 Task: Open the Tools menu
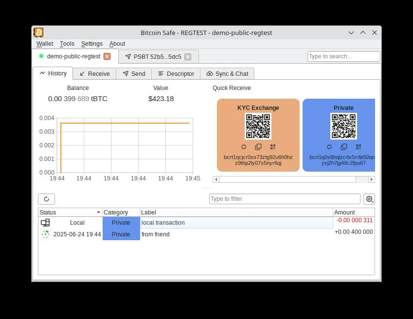(x=67, y=44)
